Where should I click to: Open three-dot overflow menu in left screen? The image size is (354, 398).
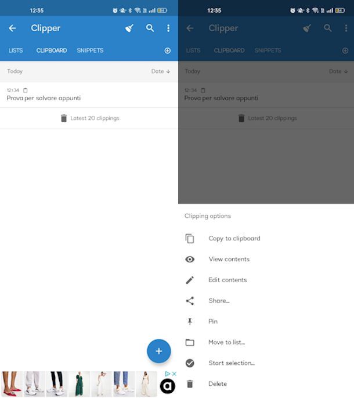pyautogui.click(x=168, y=28)
